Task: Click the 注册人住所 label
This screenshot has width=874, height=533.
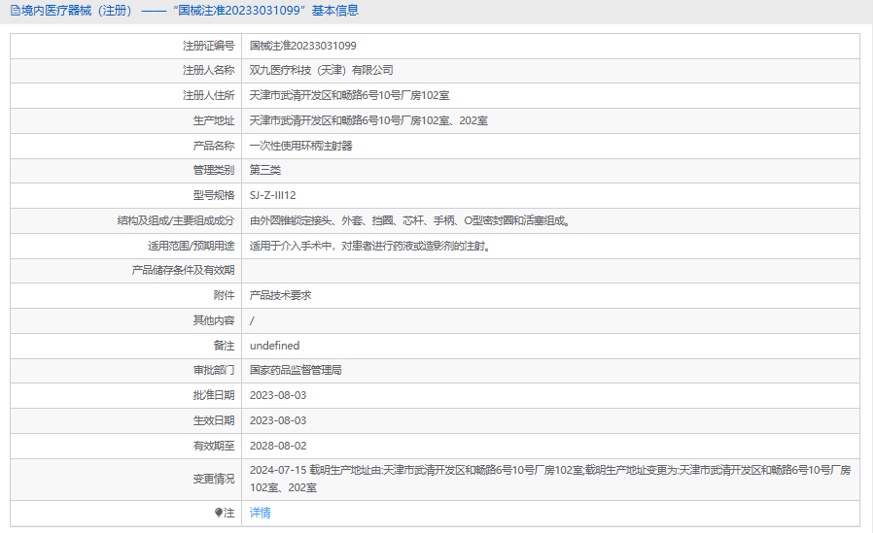Action: 208,95
